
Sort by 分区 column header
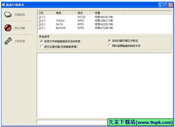point(46,13)
